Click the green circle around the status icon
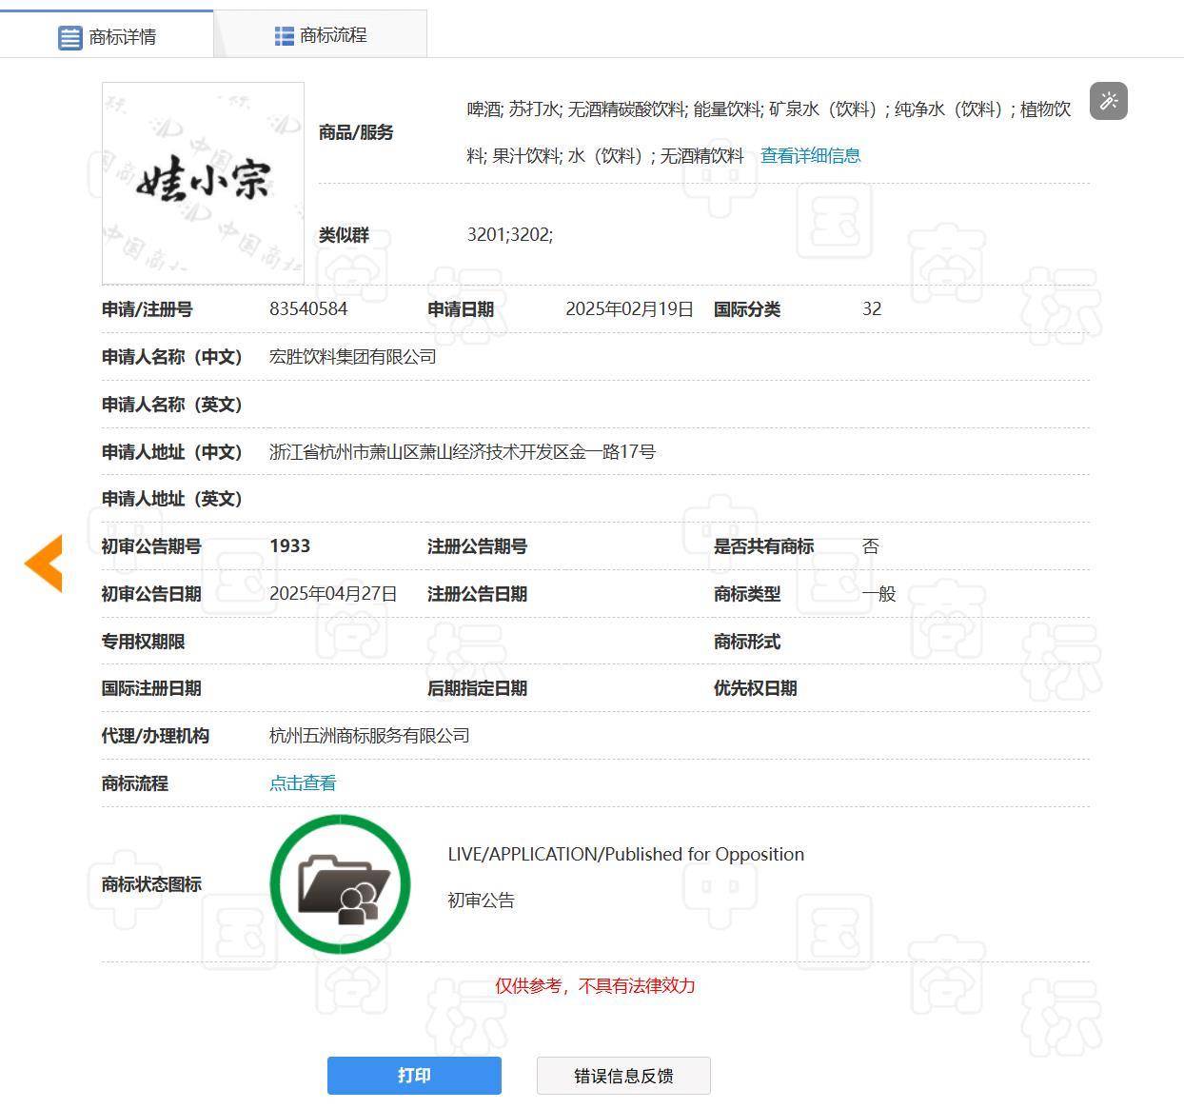This screenshot has width=1184, height=1109. point(340,821)
